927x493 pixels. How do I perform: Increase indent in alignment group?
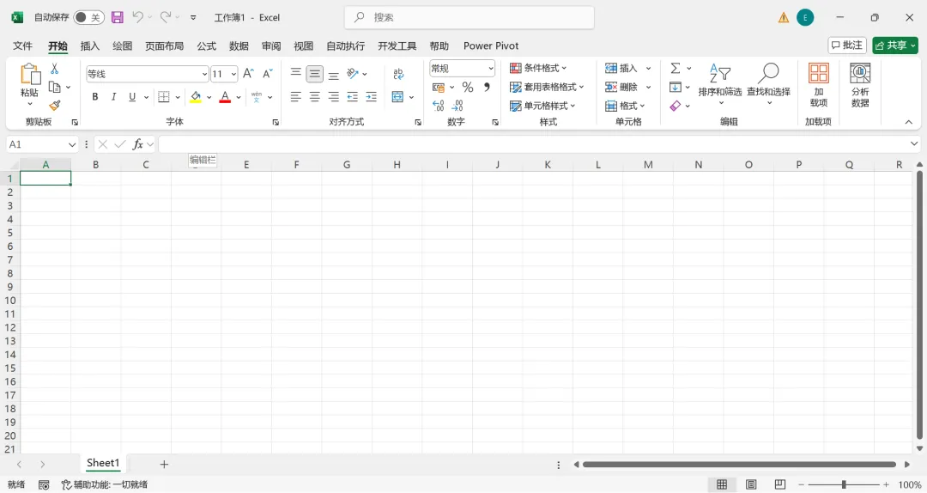point(372,97)
